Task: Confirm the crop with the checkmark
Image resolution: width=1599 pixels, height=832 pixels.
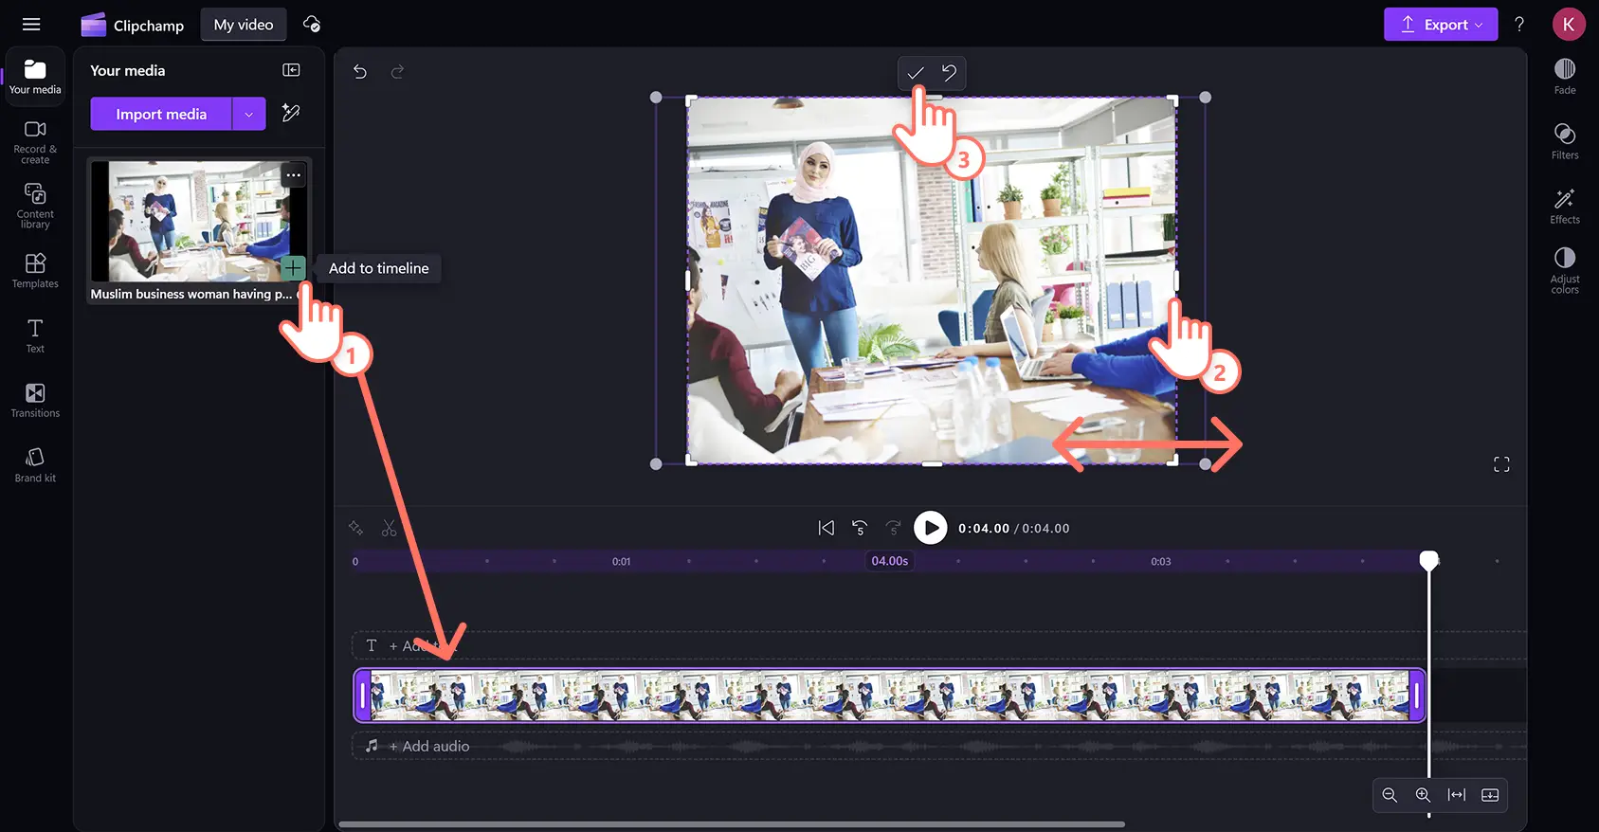Action: (915, 73)
